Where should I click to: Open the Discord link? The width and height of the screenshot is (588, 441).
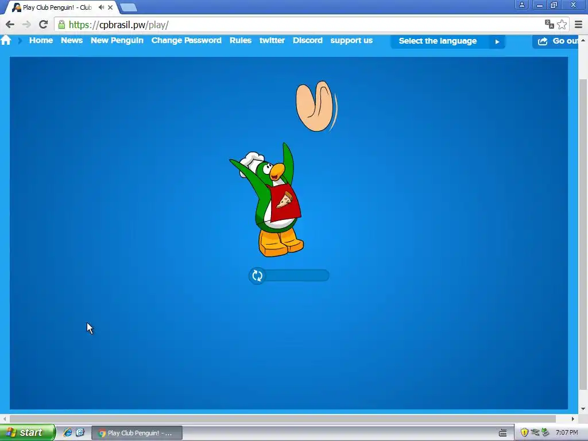coord(308,41)
